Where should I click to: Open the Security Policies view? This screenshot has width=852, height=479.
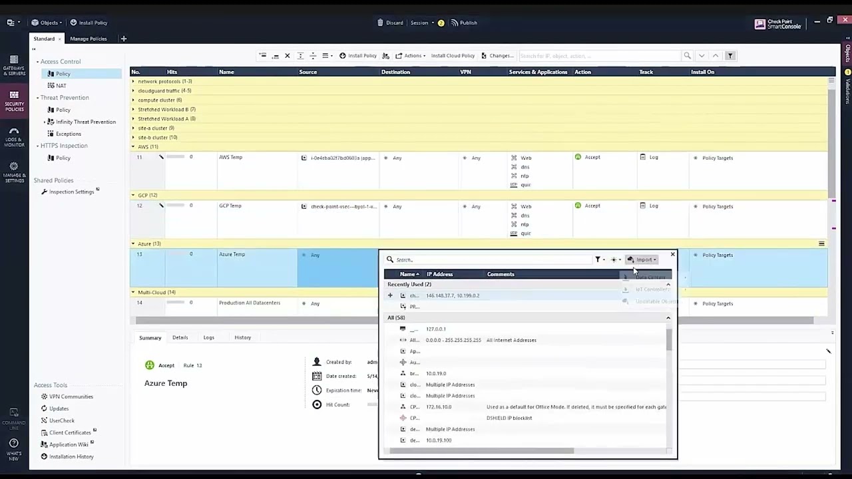14,101
